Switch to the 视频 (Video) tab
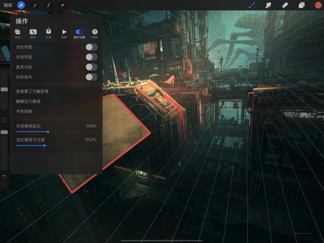The width and height of the screenshot is (324, 243). click(x=64, y=34)
